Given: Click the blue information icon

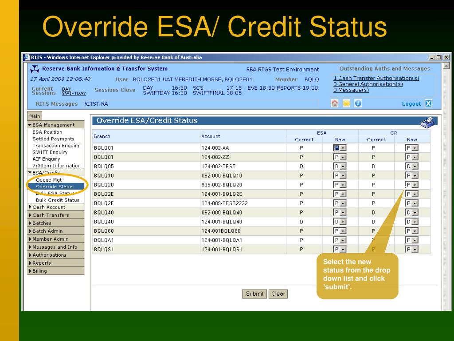Looking at the screenshot, I should [358, 103].
